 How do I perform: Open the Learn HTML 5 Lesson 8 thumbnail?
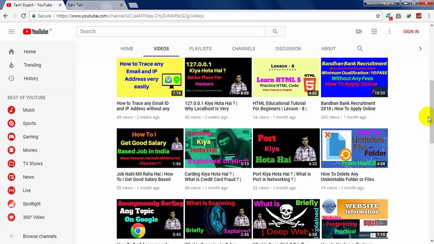pos(286,77)
